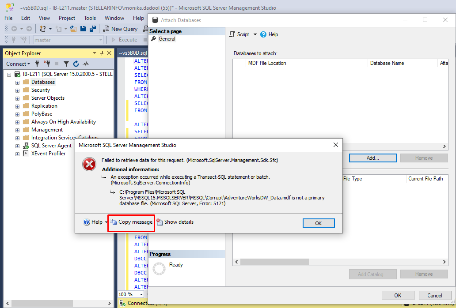The height and width of the screenshot is (308, 456).
Task: Expand the Server Objects node
Action: pos(16,98)
